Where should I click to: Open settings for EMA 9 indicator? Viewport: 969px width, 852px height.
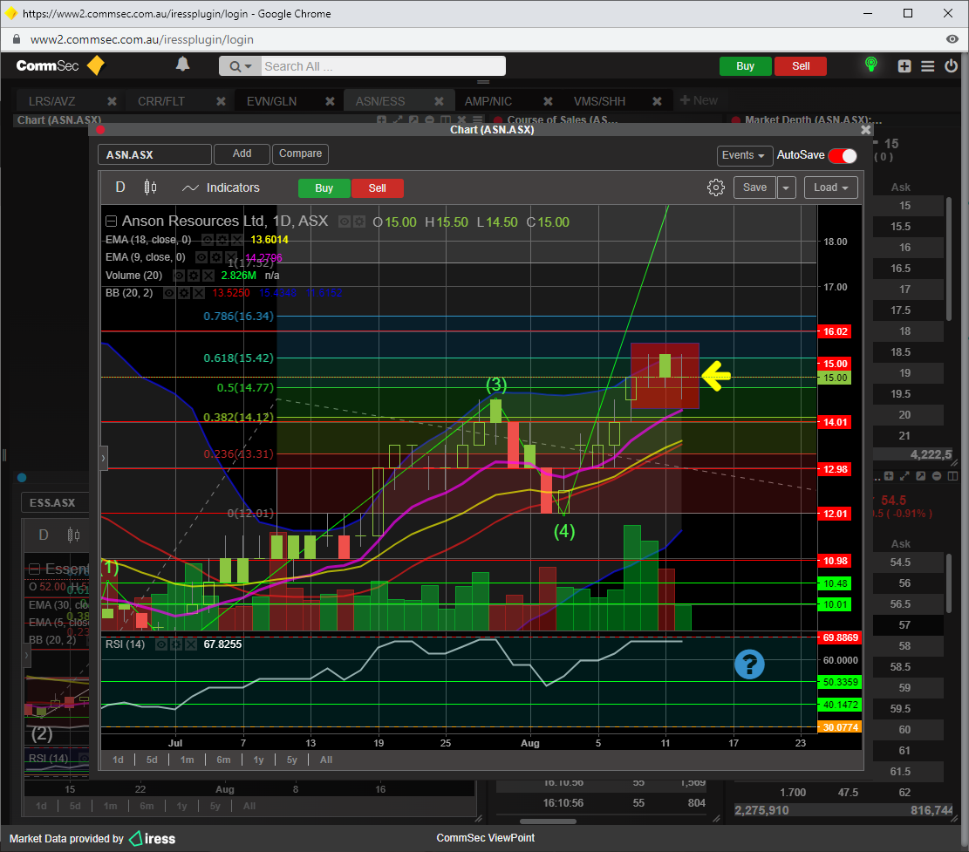click(x=215, y=257)
